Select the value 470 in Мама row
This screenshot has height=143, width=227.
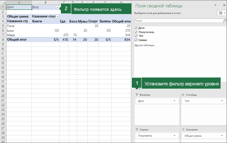[64, 35]
